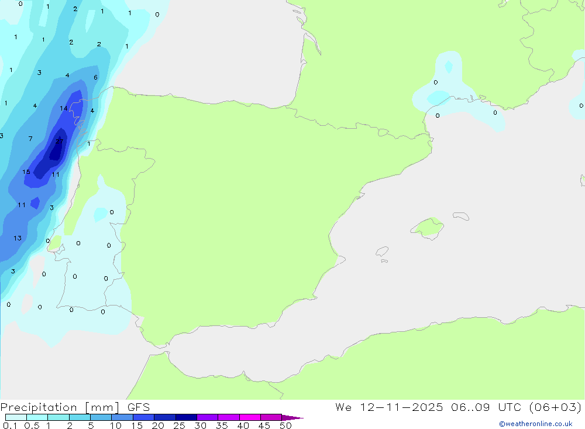Click the 25–30 mm purple legend swatch

tap(186, 417)
